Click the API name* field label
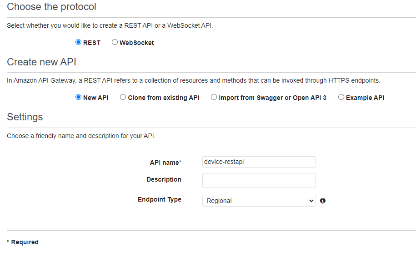Screen dimensions: 416x257 click(165, 163)
